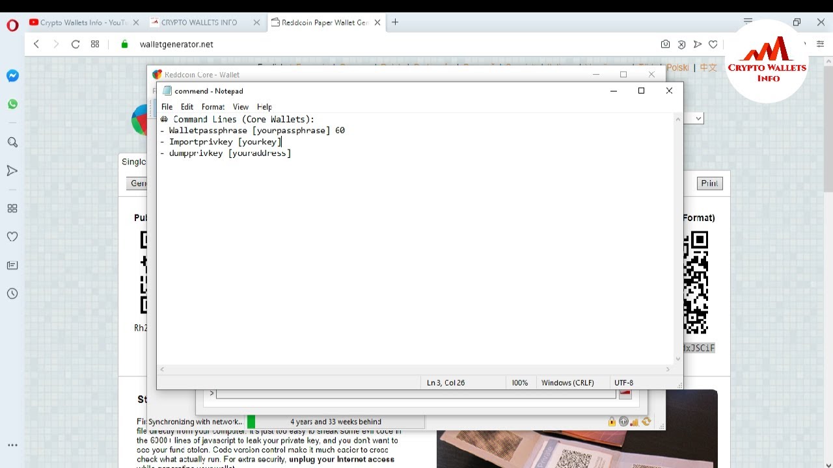The height and width of the screenshot is (468, 833).
Task: Click the red console button beside command input
Action: 625,393
